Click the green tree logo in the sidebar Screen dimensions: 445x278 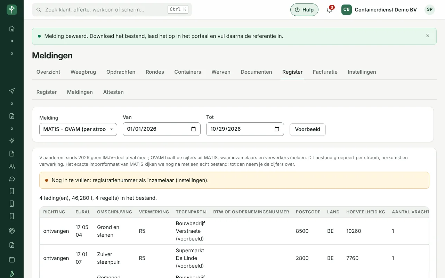(12, 10)
